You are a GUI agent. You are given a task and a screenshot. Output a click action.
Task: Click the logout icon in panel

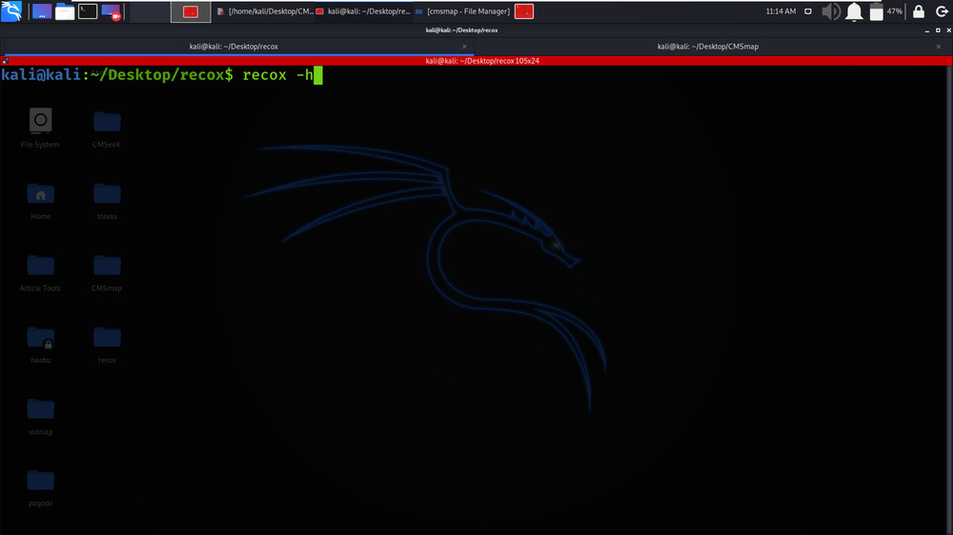pyautogui.click(x=942, y=11)
